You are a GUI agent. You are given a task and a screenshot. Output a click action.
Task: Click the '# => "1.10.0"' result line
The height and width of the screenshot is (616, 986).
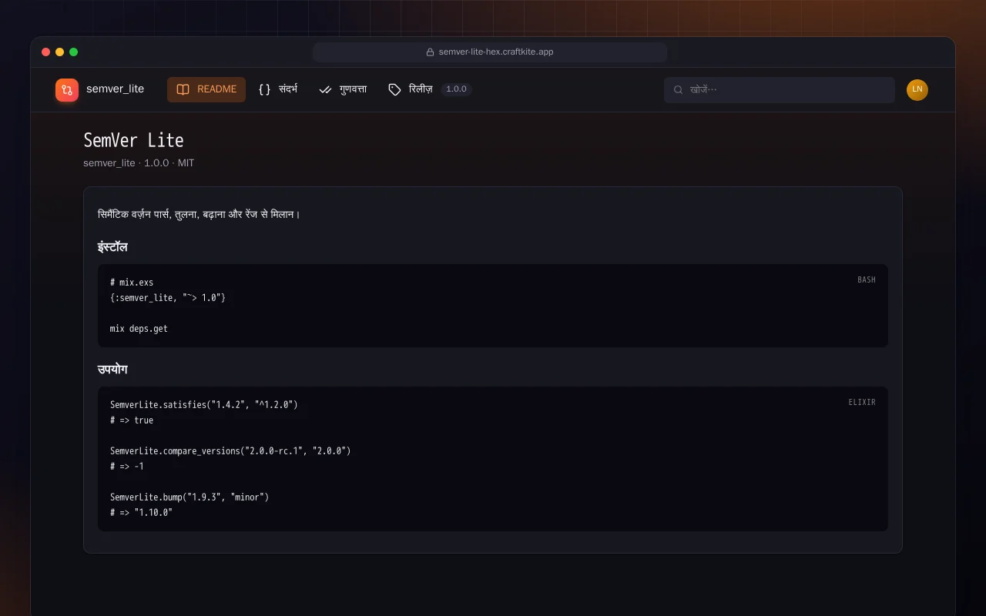[141, 513]
